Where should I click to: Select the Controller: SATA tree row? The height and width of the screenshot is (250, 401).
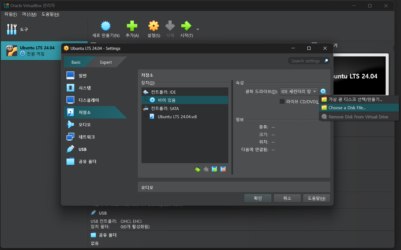click(185, 108)
